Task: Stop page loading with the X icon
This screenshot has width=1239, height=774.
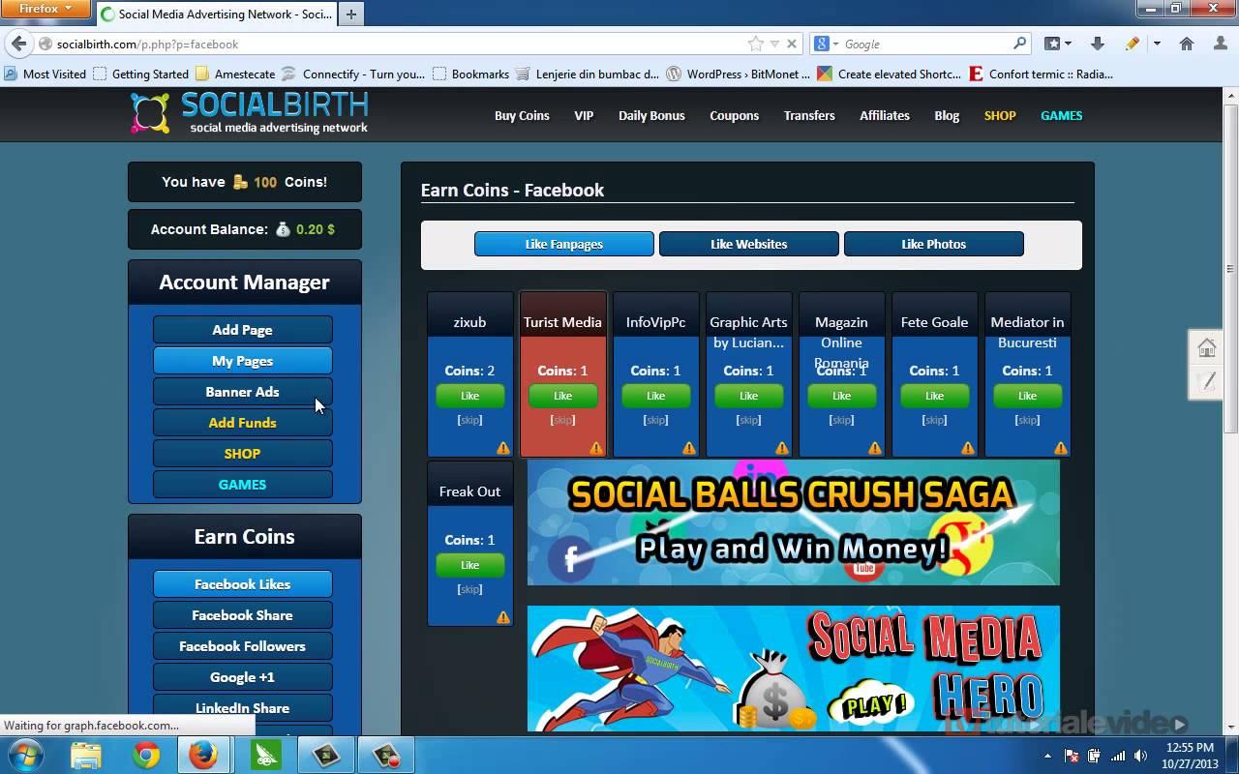Action: tap(791, 44)
